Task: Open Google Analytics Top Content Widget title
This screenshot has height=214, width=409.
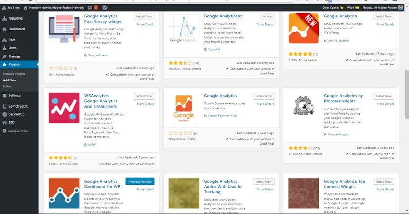Action: (344, 184)
